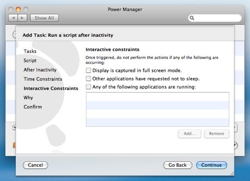The width and height of the screenshot is (250, 181).
Task: Enable Display is captured in full screen mode
Action: [x=89, y=70]
